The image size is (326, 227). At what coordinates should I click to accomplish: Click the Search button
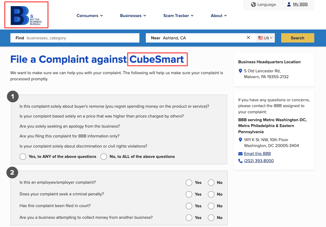pyautogui.click(x=297, y=38)
